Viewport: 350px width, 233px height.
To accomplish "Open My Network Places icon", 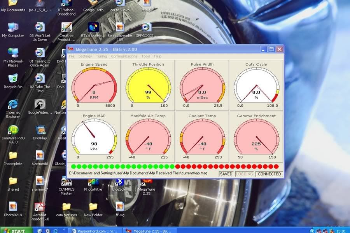I will (13, 57).
